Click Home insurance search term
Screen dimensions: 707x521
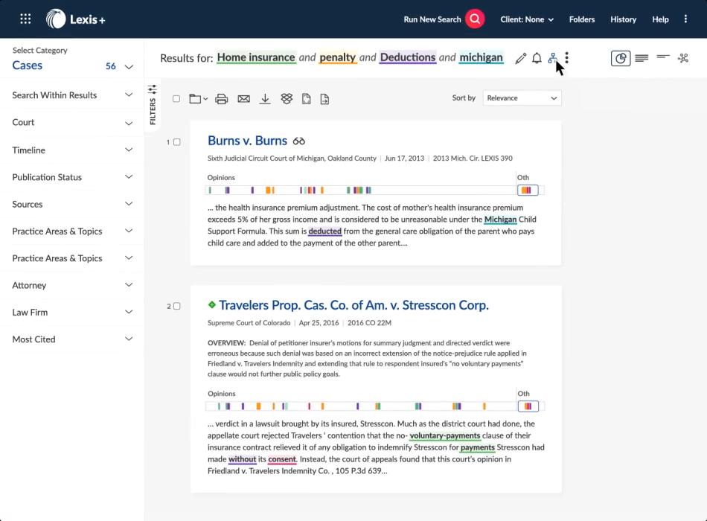(x=256, y=57)
